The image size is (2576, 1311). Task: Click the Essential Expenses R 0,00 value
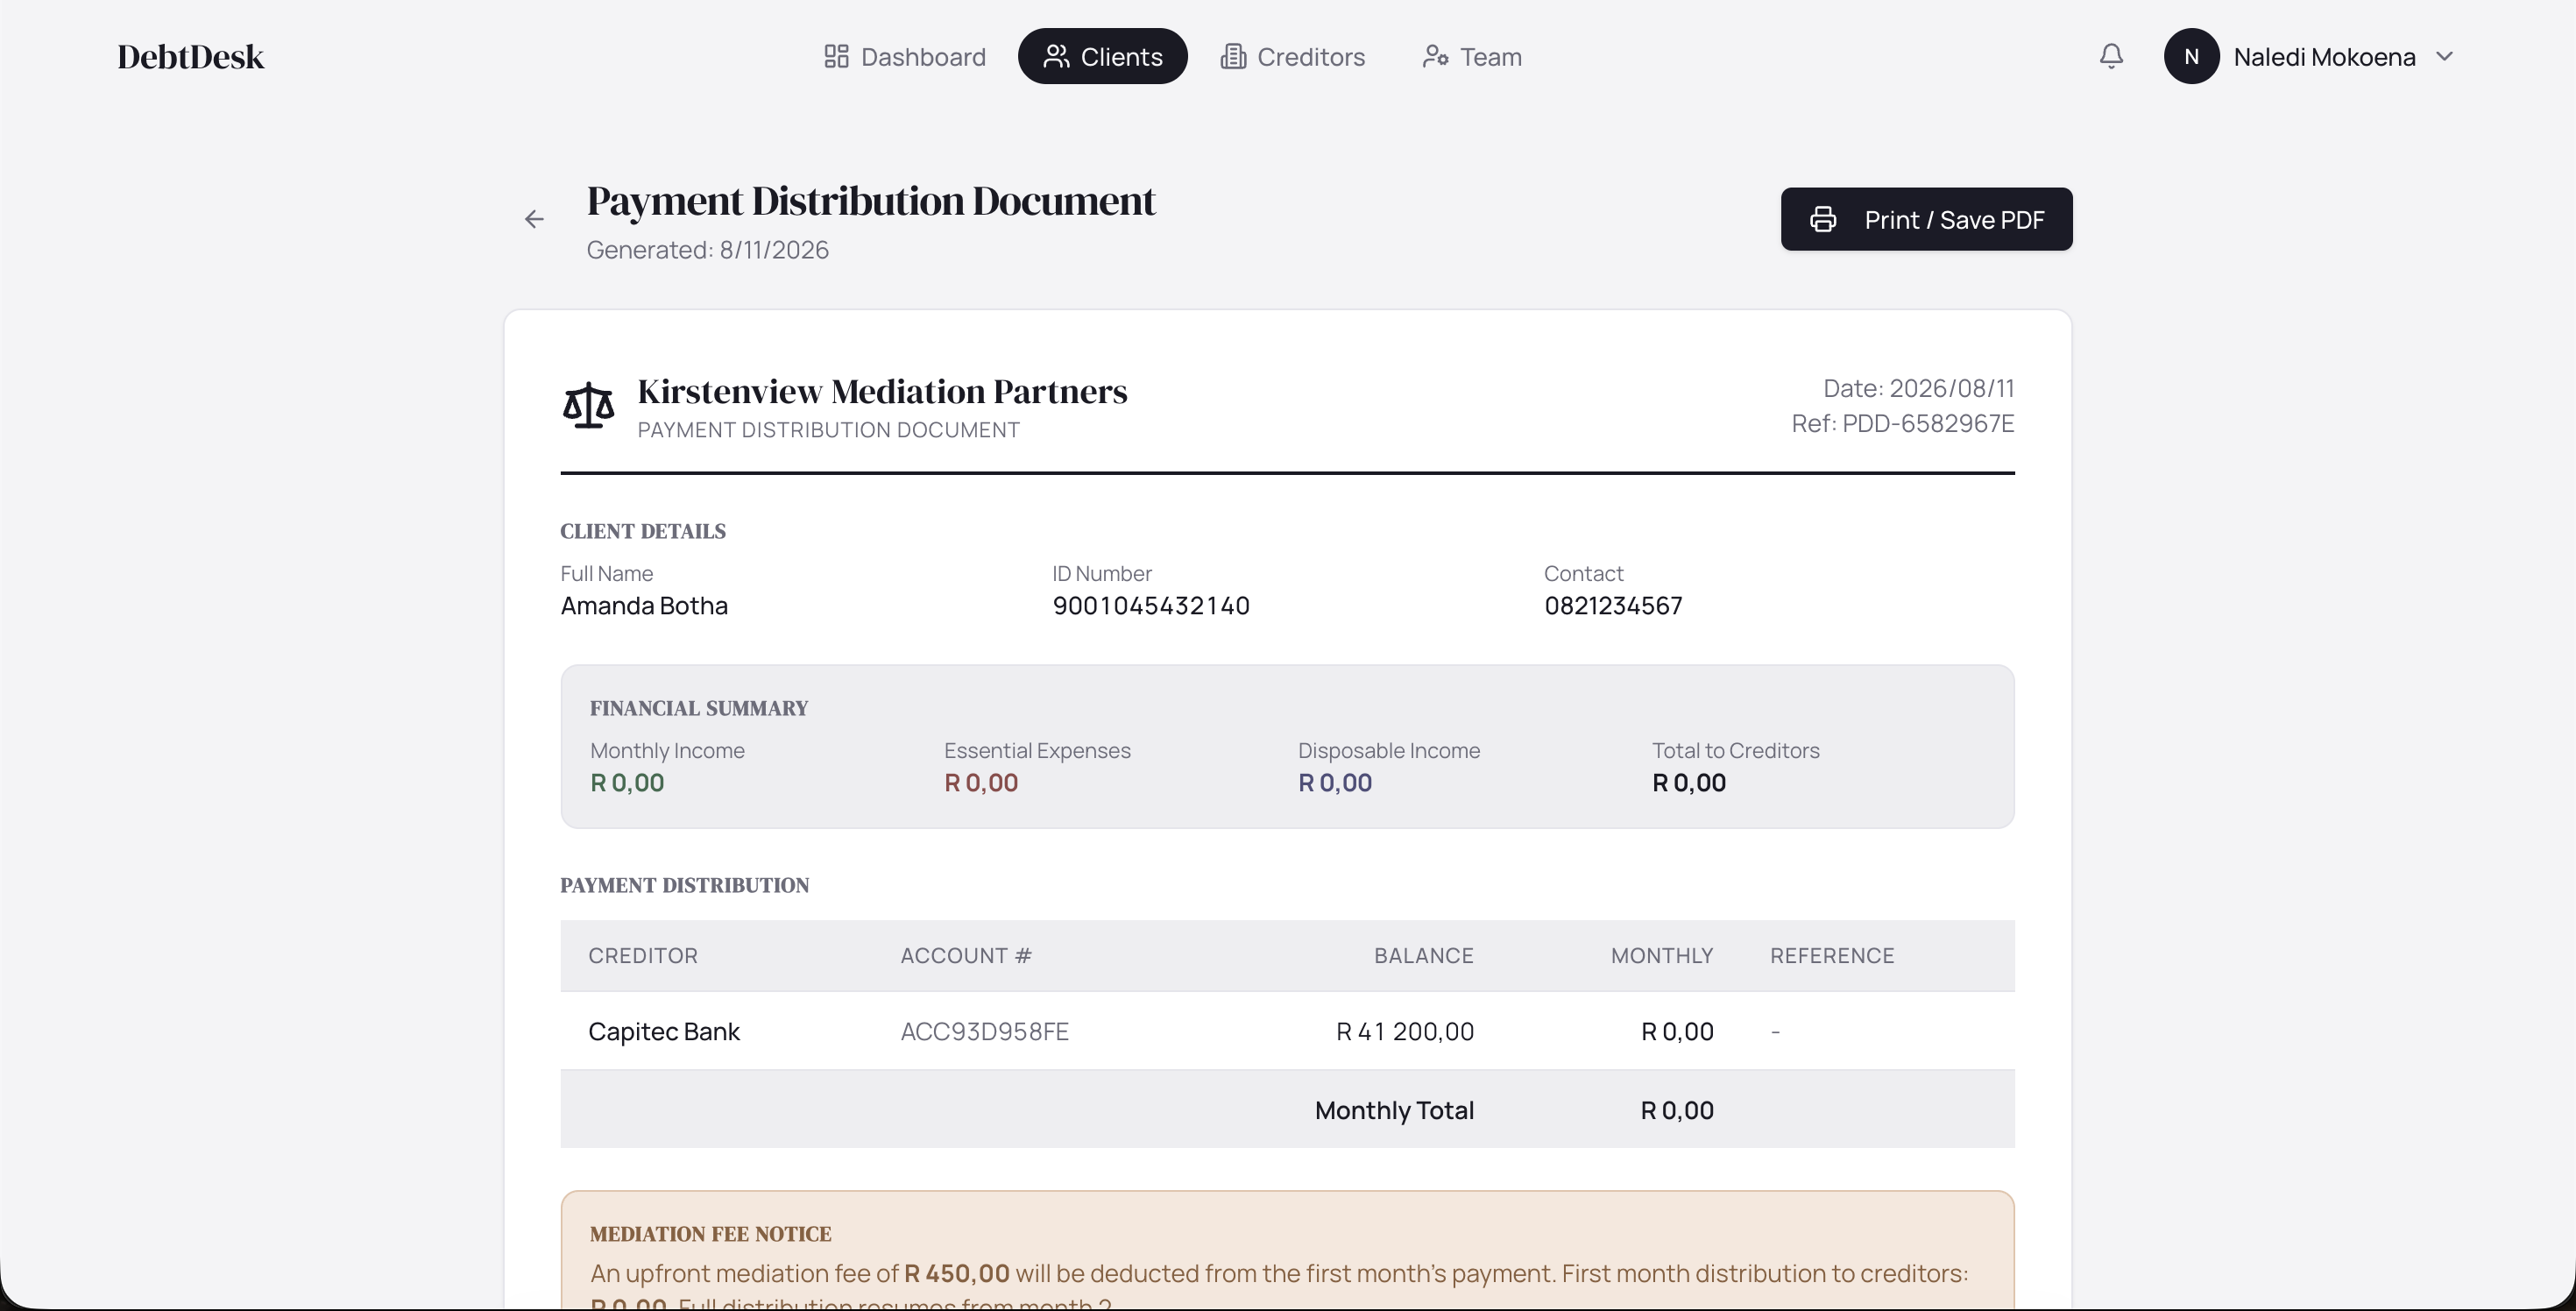[981, 783]
